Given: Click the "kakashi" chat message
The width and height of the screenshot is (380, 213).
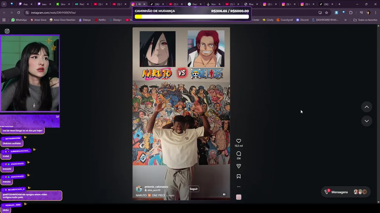Looking at the screenshot, I should tap(7, 169).
